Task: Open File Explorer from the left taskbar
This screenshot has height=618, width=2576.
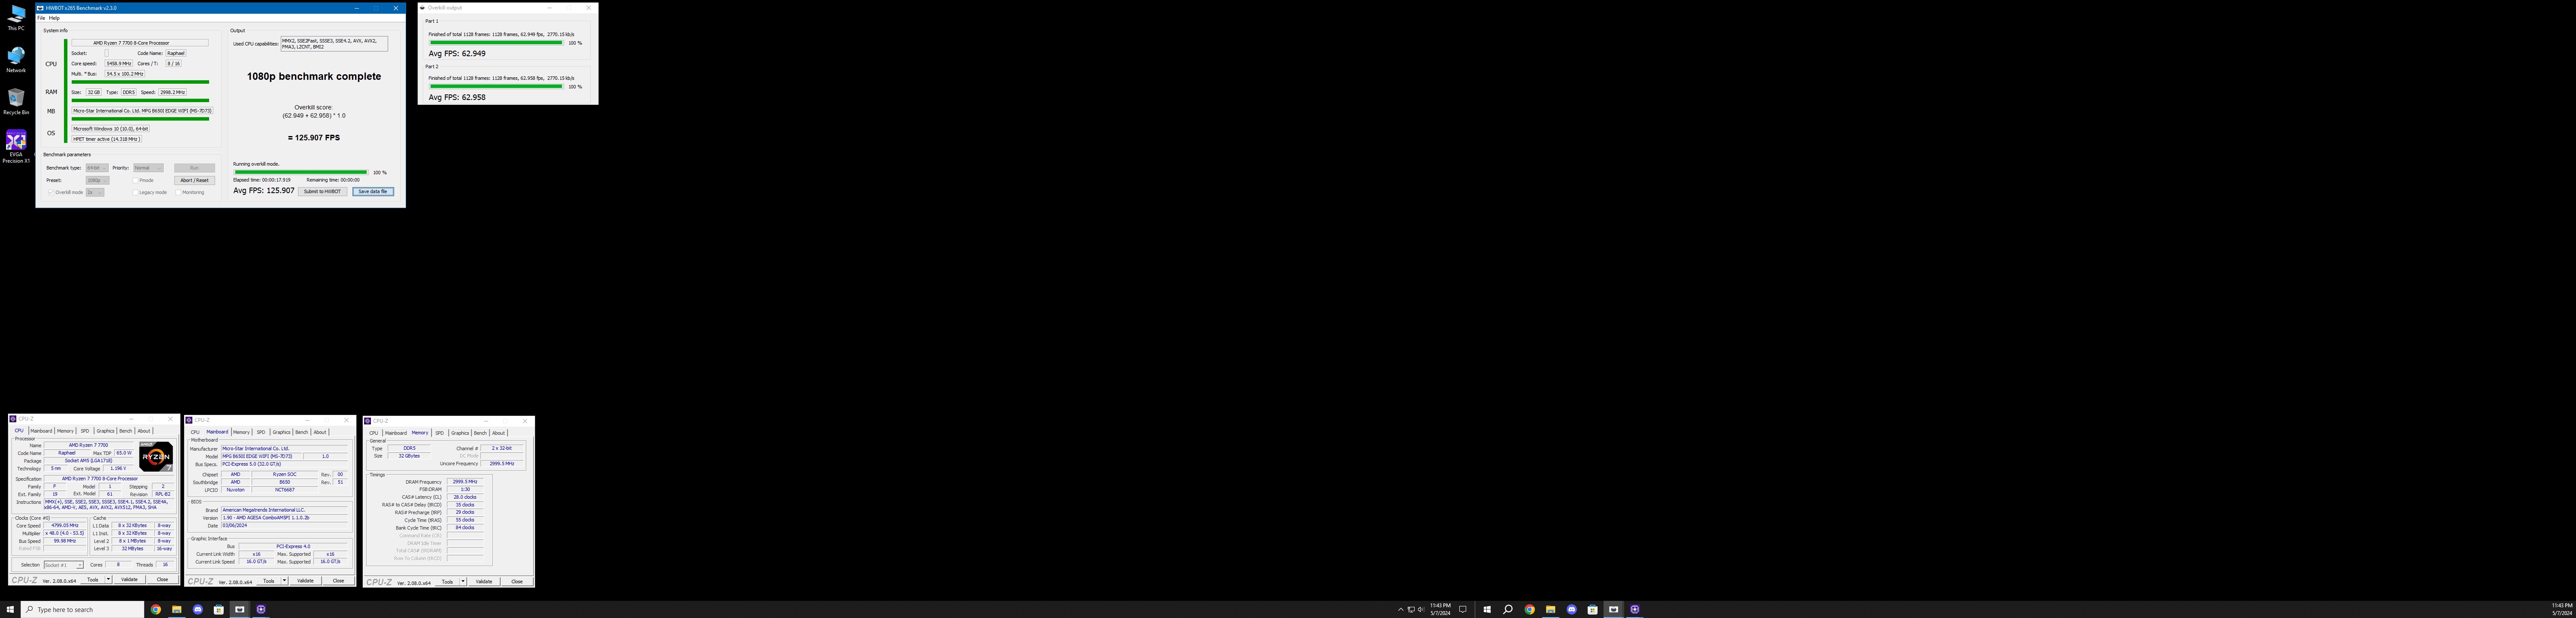Action: [176, 609]
